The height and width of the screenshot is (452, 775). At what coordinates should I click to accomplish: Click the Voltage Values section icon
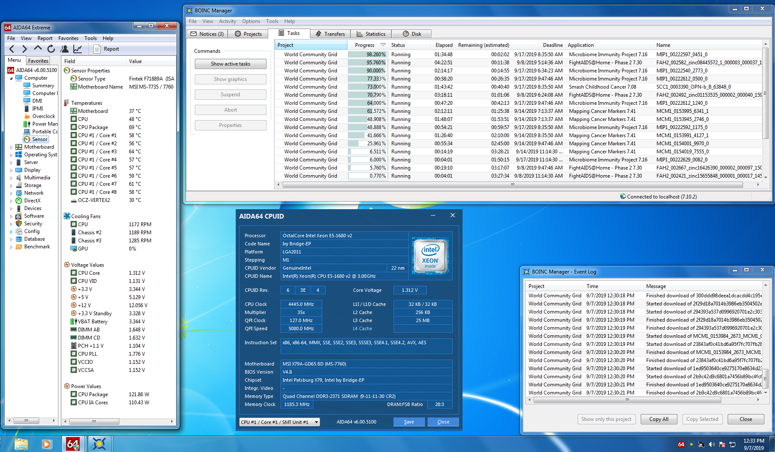point(67,265)
